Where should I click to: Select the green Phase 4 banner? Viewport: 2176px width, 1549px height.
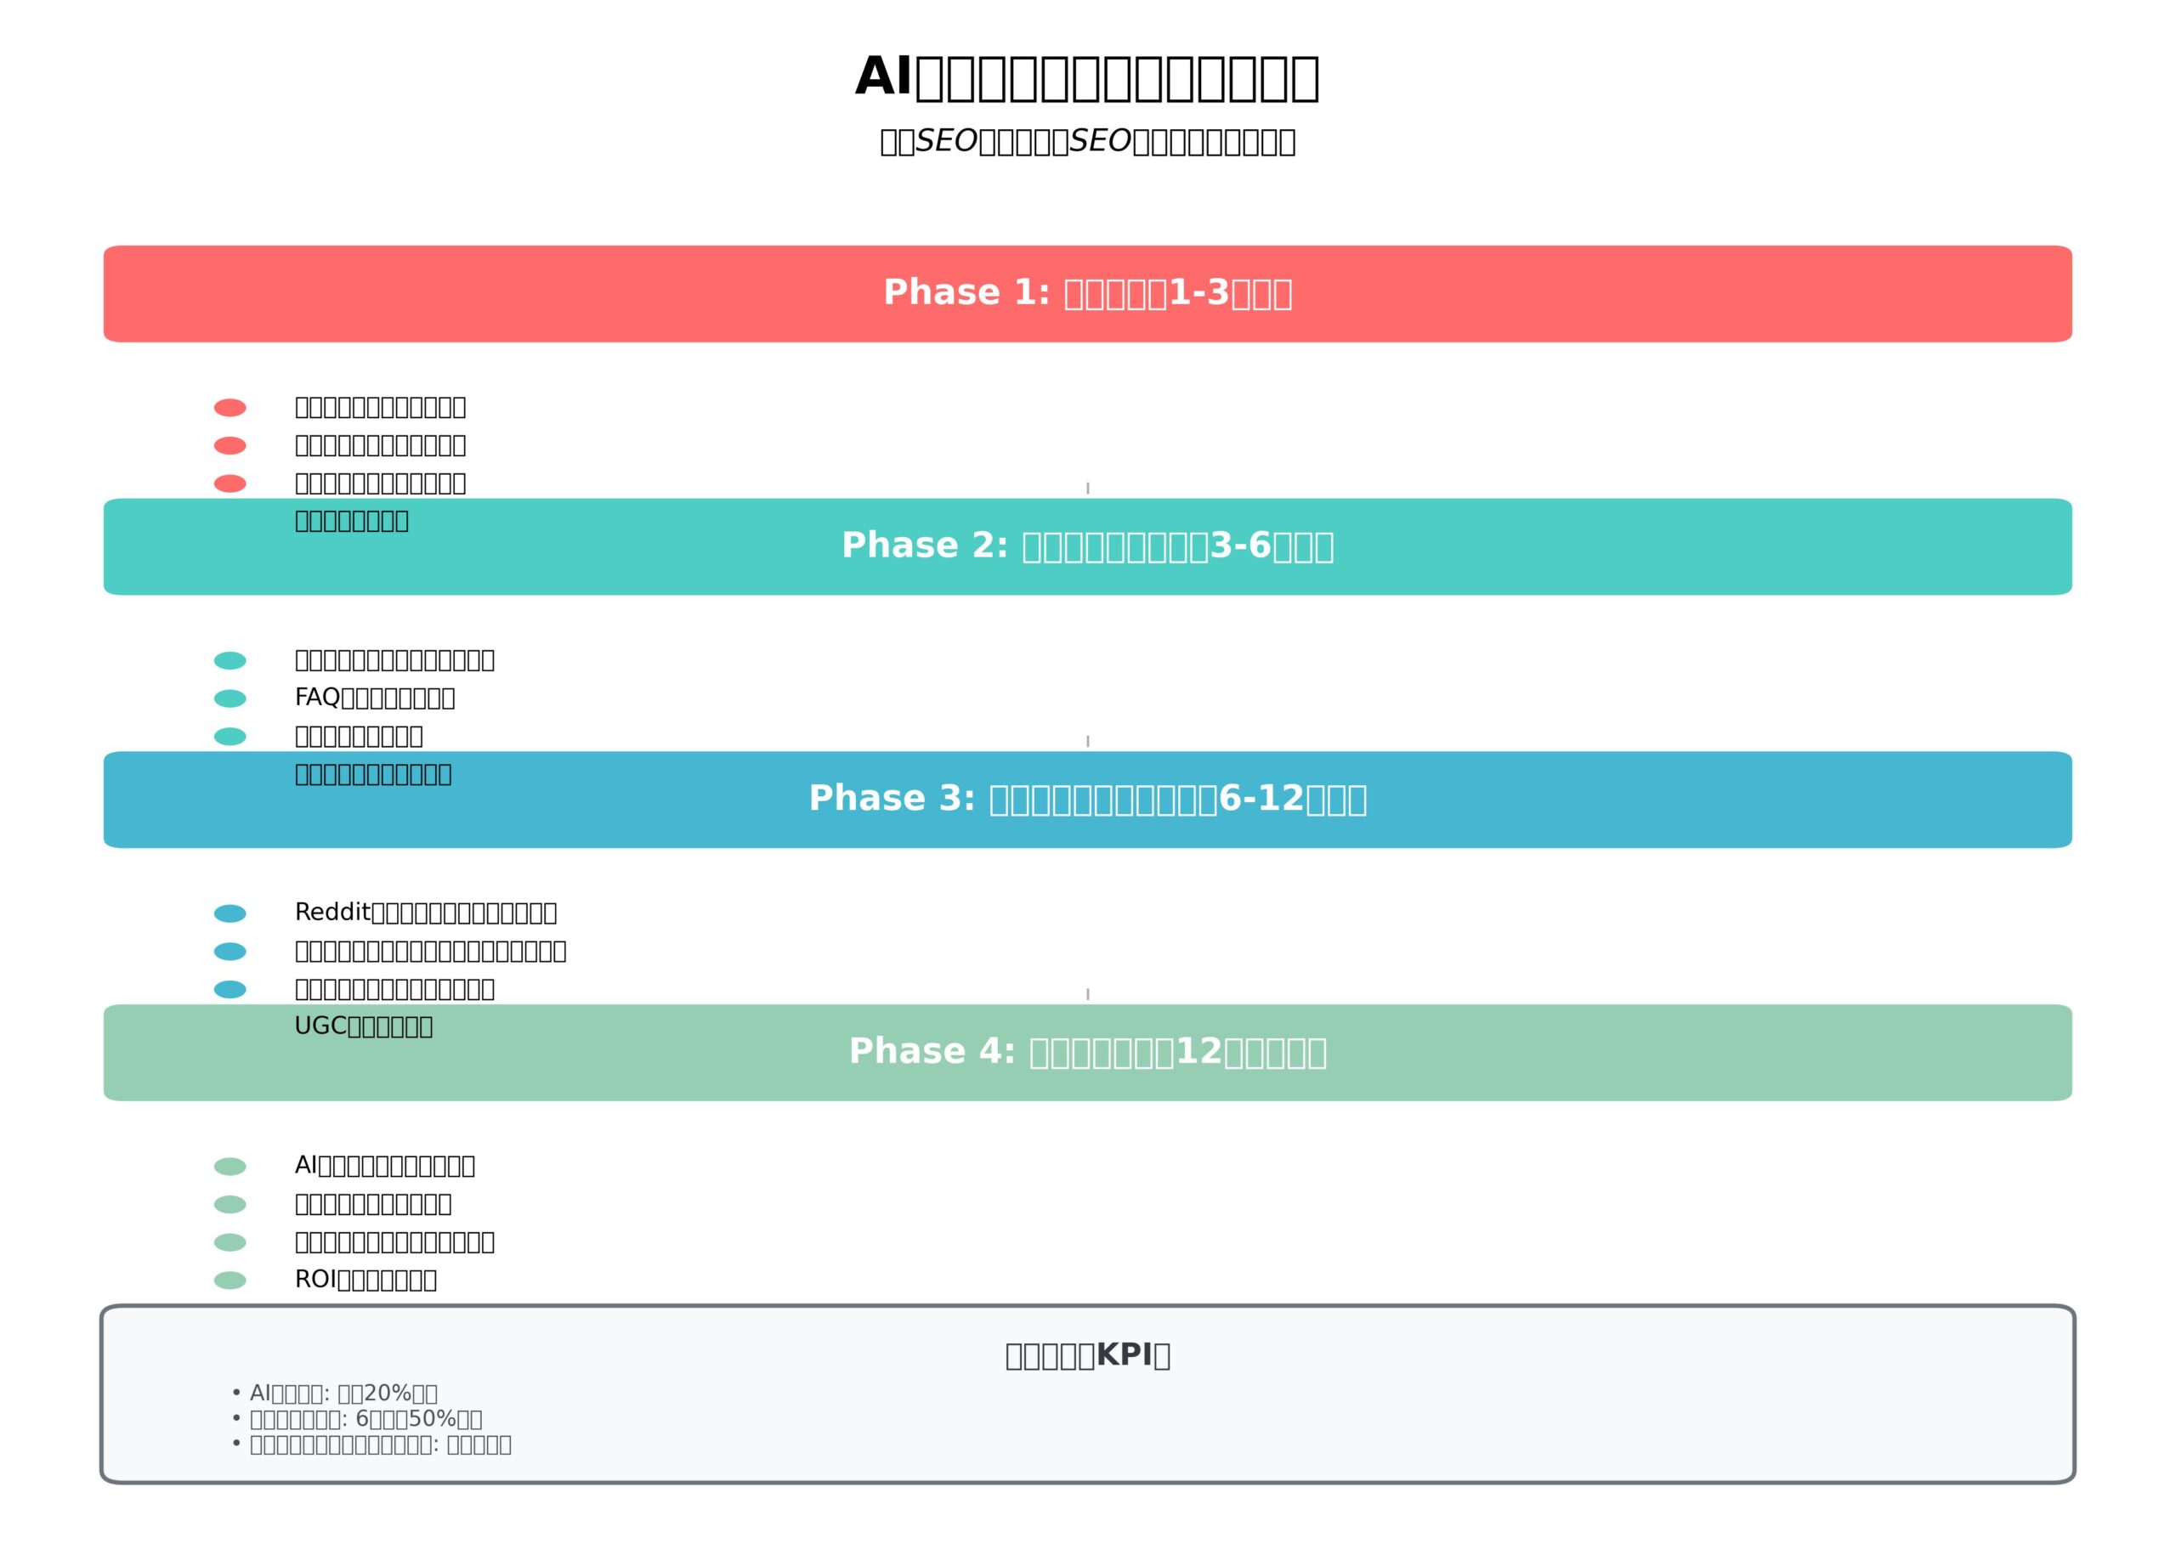pyautogui.click(x=1087, y=1052)
